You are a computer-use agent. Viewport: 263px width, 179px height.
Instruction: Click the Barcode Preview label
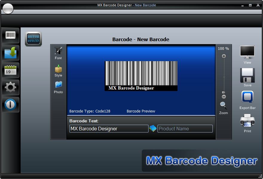click(141, 111)
